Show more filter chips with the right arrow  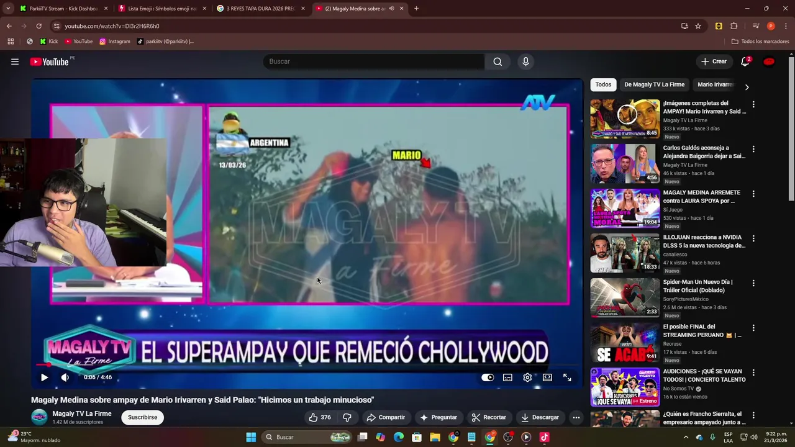point(747,87)
